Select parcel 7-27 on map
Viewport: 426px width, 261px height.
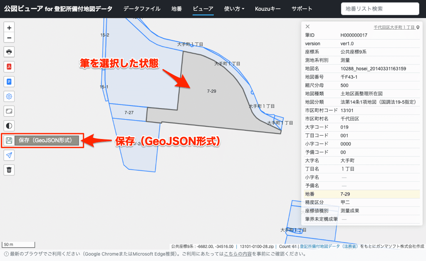[129, 112]
